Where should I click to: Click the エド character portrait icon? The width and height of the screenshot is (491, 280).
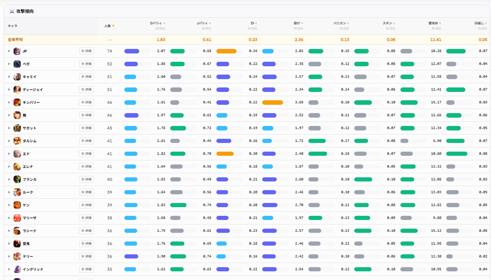[x=17, y=154]
